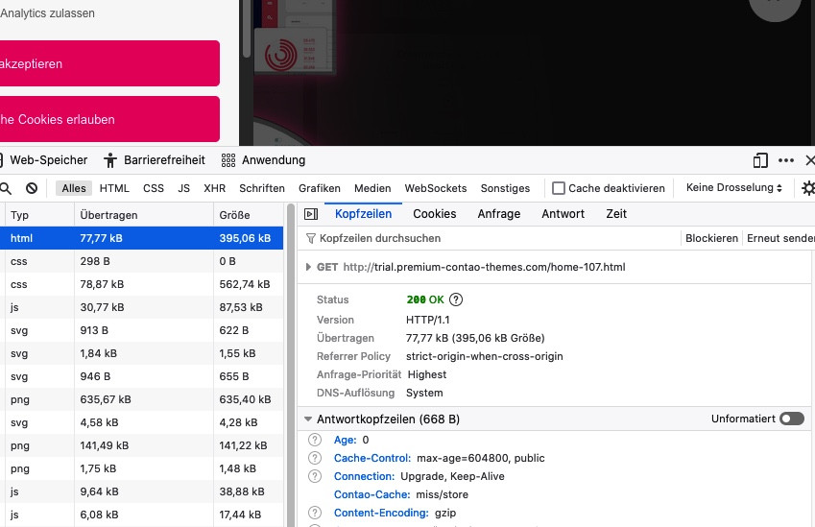The height and width of the screenshot is (527, 815).
Task: Click help icon next to Status 200 OK
Action: (456, 300)
